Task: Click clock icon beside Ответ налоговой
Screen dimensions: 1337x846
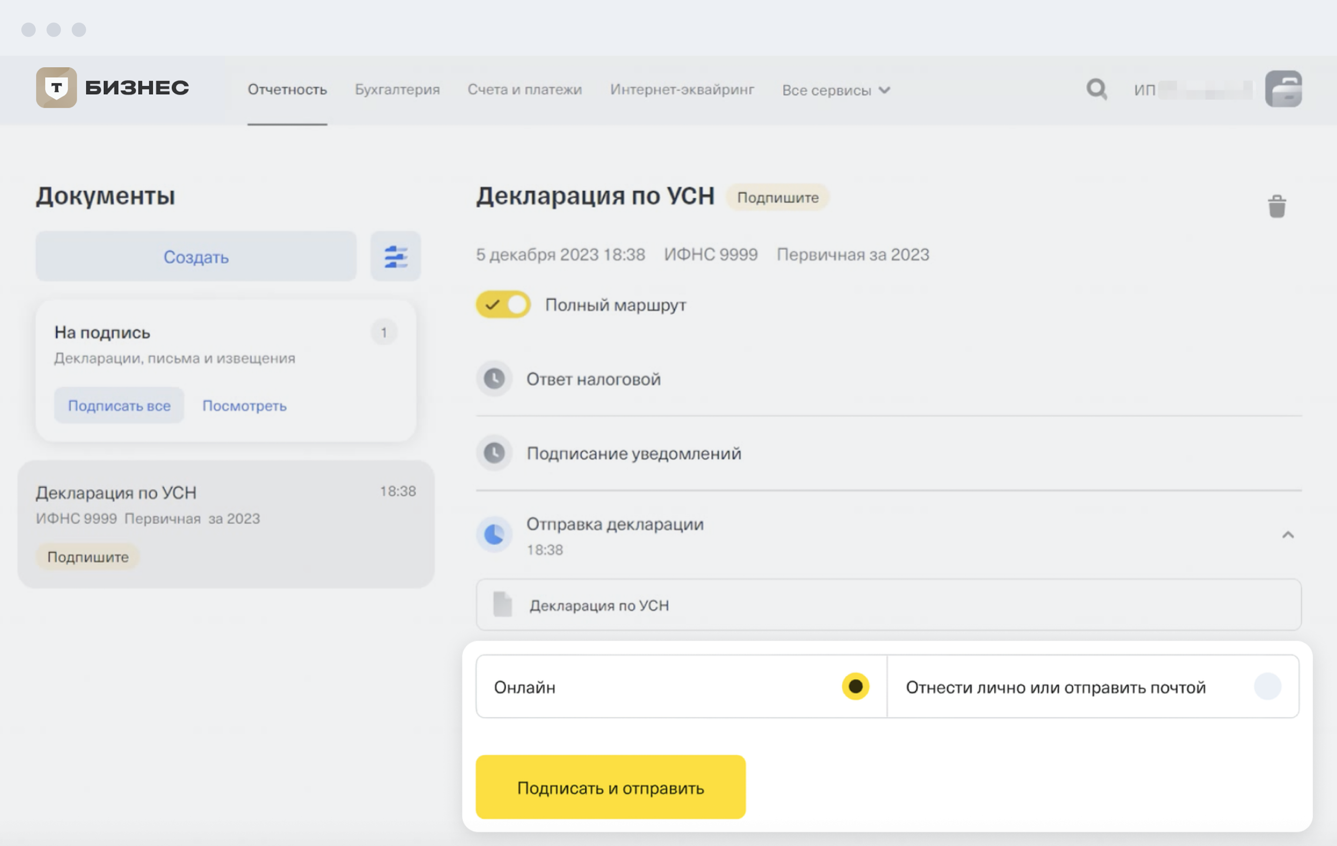Action: [x=494, y=379]
